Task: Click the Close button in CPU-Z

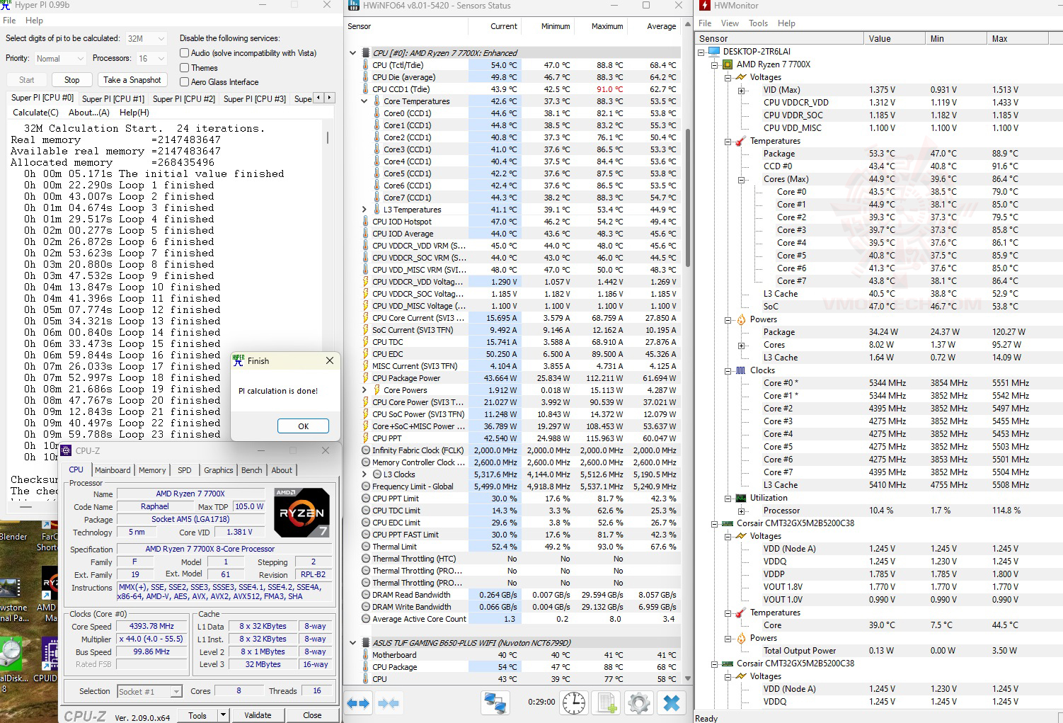Action: click(x=312, y=715)
